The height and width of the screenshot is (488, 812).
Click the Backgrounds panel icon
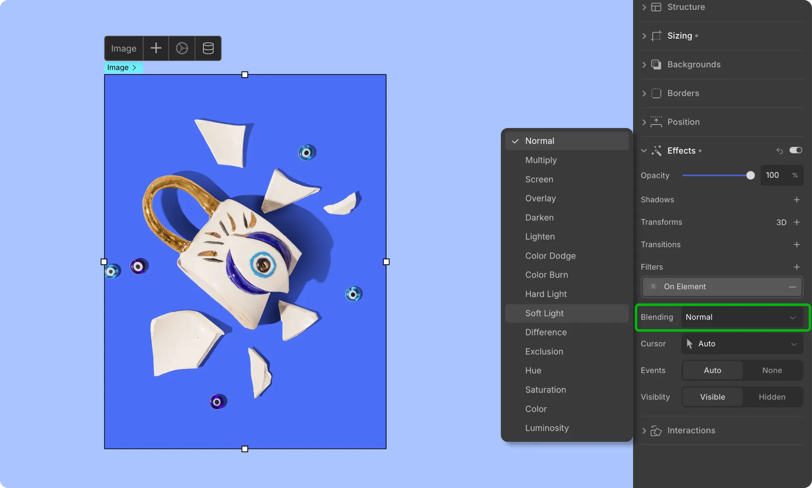pos(656,64)
